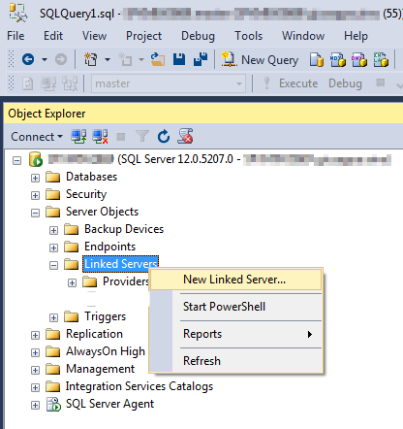Expand the SQL Server Agent node

35,405
